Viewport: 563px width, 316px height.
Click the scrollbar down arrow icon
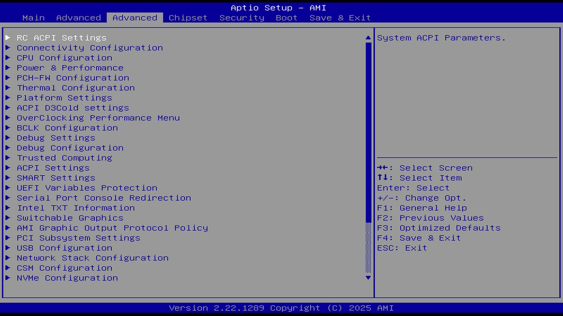(368, 278)
